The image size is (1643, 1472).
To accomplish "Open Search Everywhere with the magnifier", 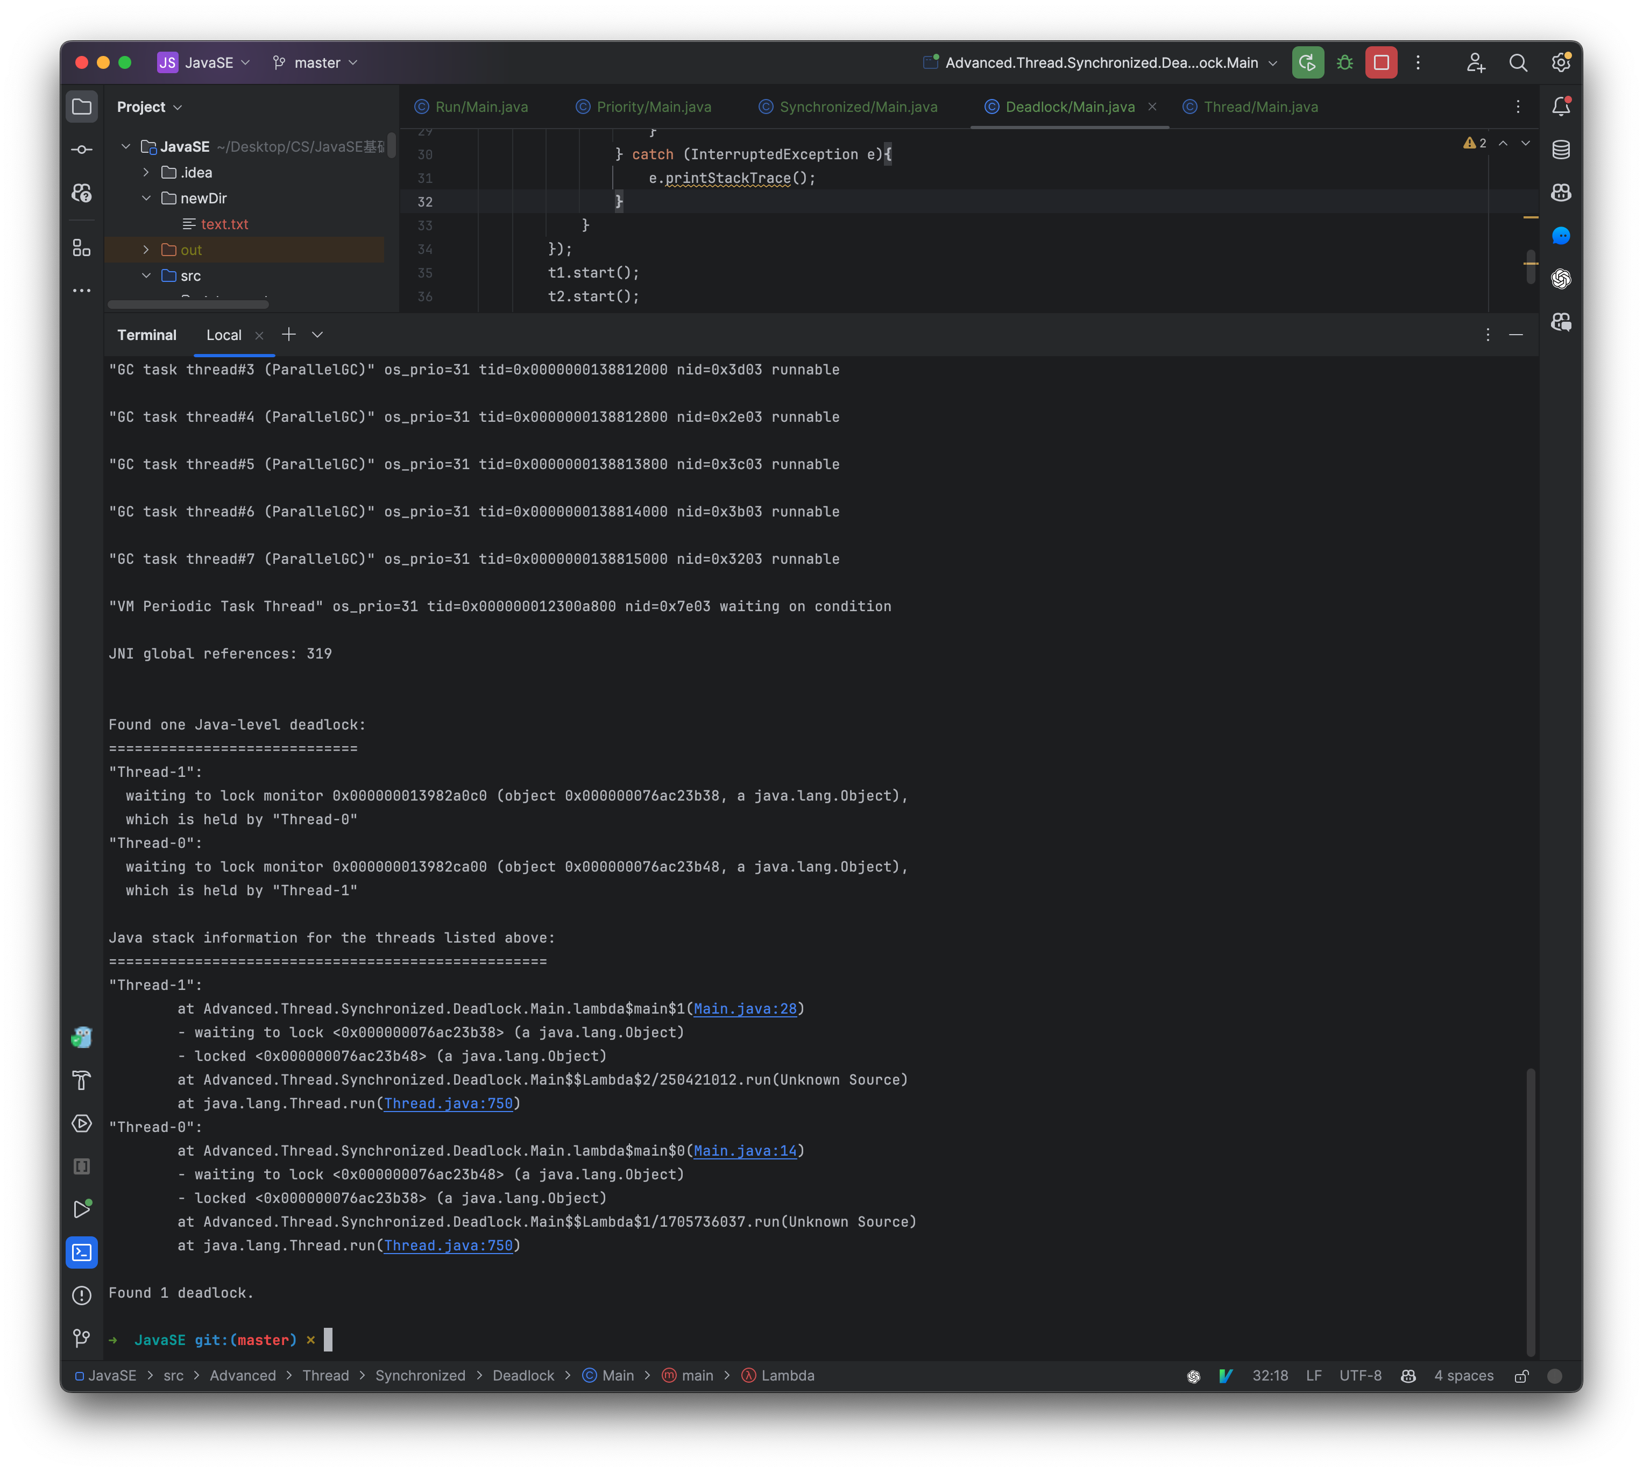I will click(x=1519, y=62).
